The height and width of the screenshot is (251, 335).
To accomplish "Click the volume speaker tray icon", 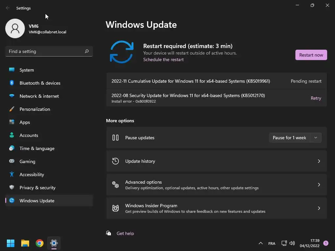I will point(292,243).
